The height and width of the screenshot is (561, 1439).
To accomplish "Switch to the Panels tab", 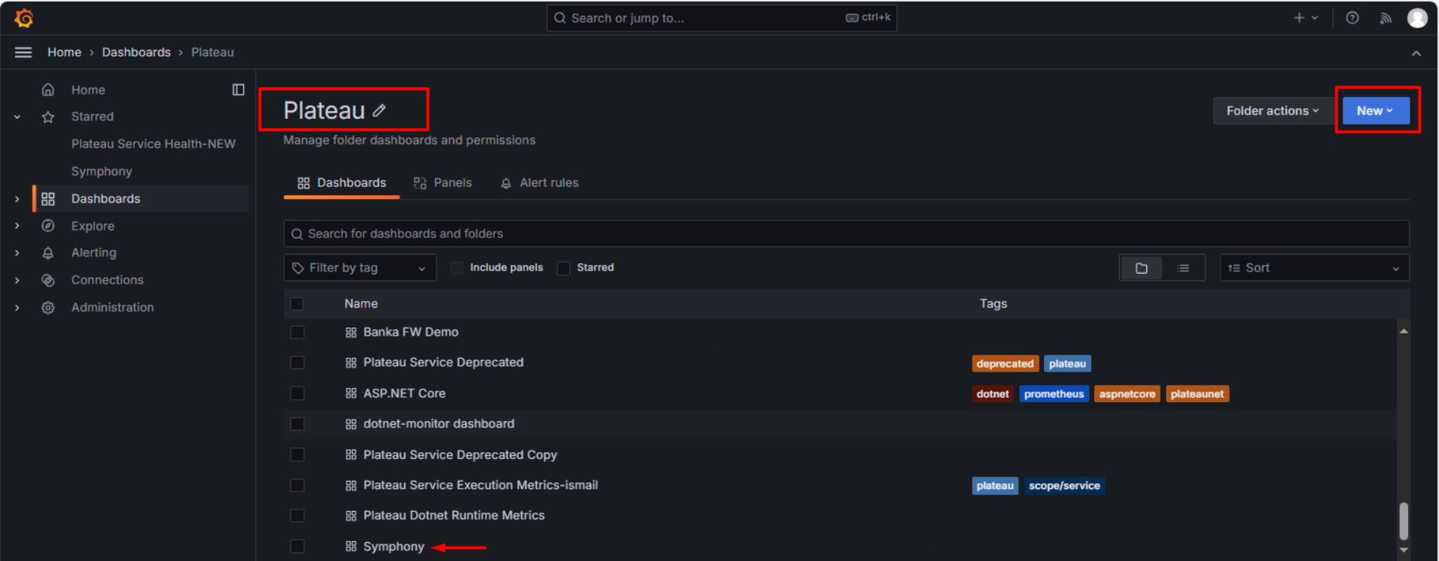I will point(443,183).
